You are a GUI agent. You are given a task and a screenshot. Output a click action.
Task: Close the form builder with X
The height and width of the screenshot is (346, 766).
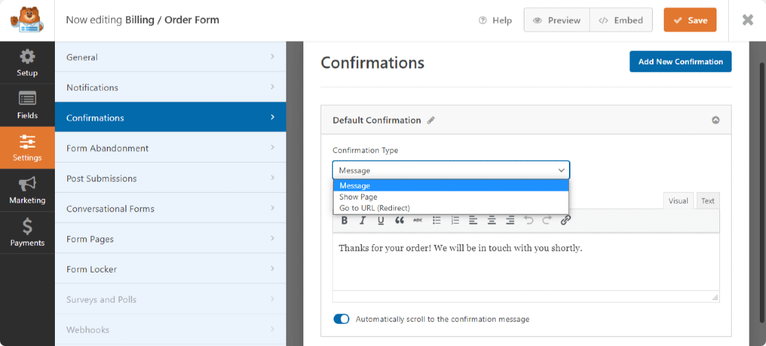(x=747, y=20)
